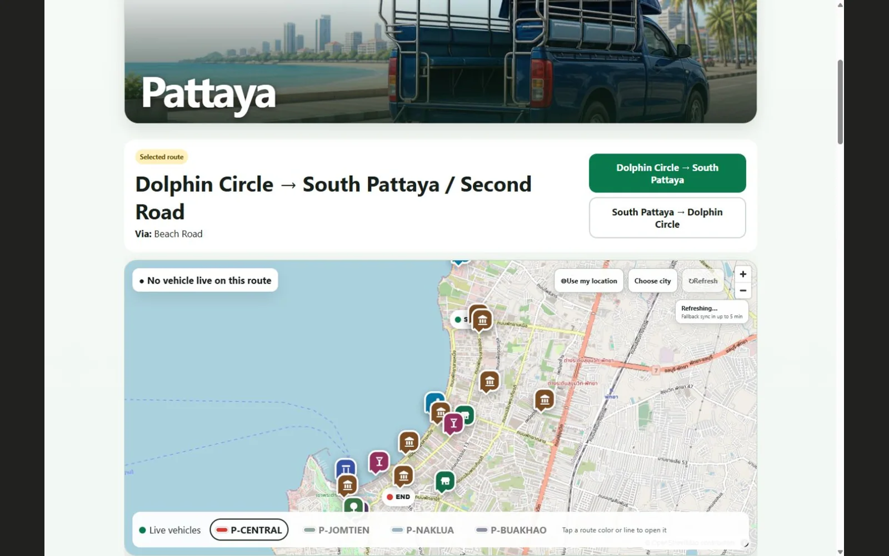Open brown landmark marker just above END label
This screenshot has width=889, height=556.
[403, 476]
